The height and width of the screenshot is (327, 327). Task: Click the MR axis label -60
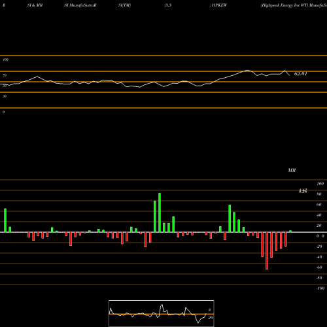(319, 267)
